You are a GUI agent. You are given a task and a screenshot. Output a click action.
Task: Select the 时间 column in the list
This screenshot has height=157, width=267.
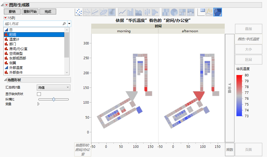click(34, 34)
